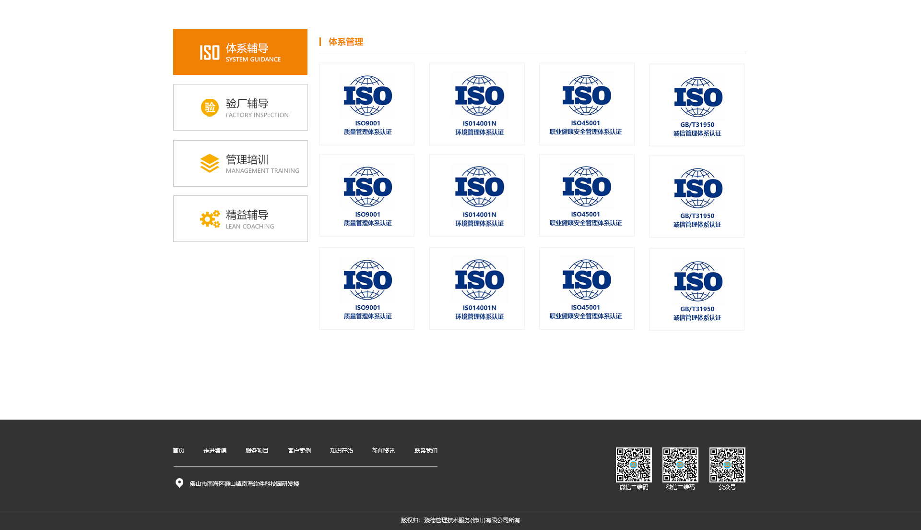Open second-row ISO45001 职业健康安全 card
This screenshot has width=921, height=530.
click(x=587, y=195)
